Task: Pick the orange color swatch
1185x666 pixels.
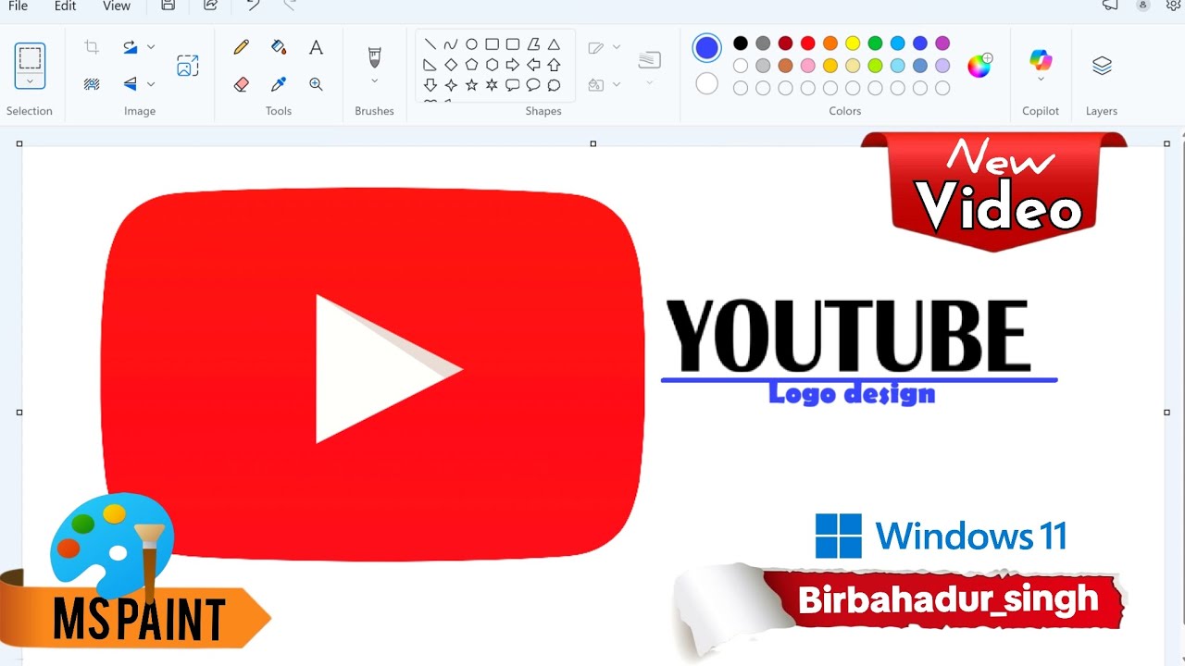Action: [830, 43]
